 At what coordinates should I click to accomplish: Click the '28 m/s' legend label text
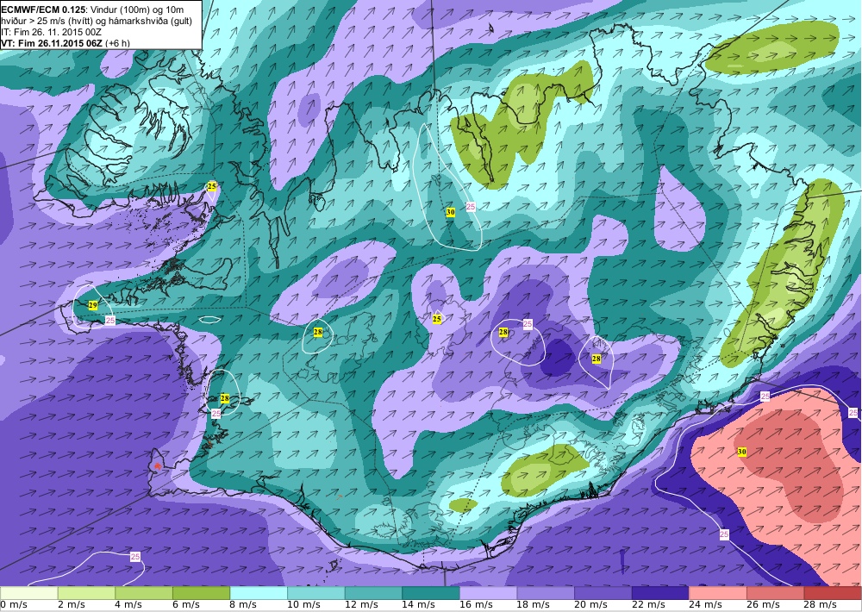tap(821, 605)
